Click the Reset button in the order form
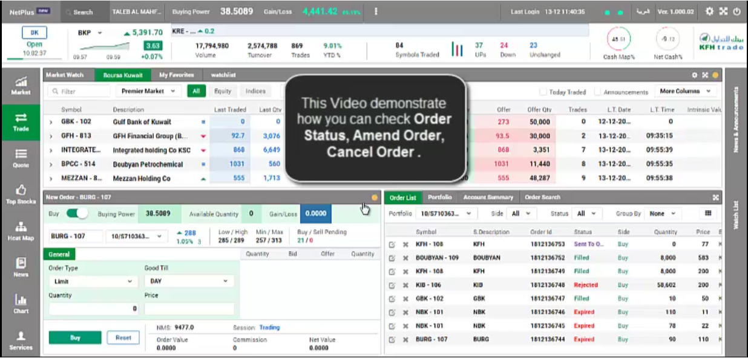The image size is (748, 358). click(x=123, y=337)
